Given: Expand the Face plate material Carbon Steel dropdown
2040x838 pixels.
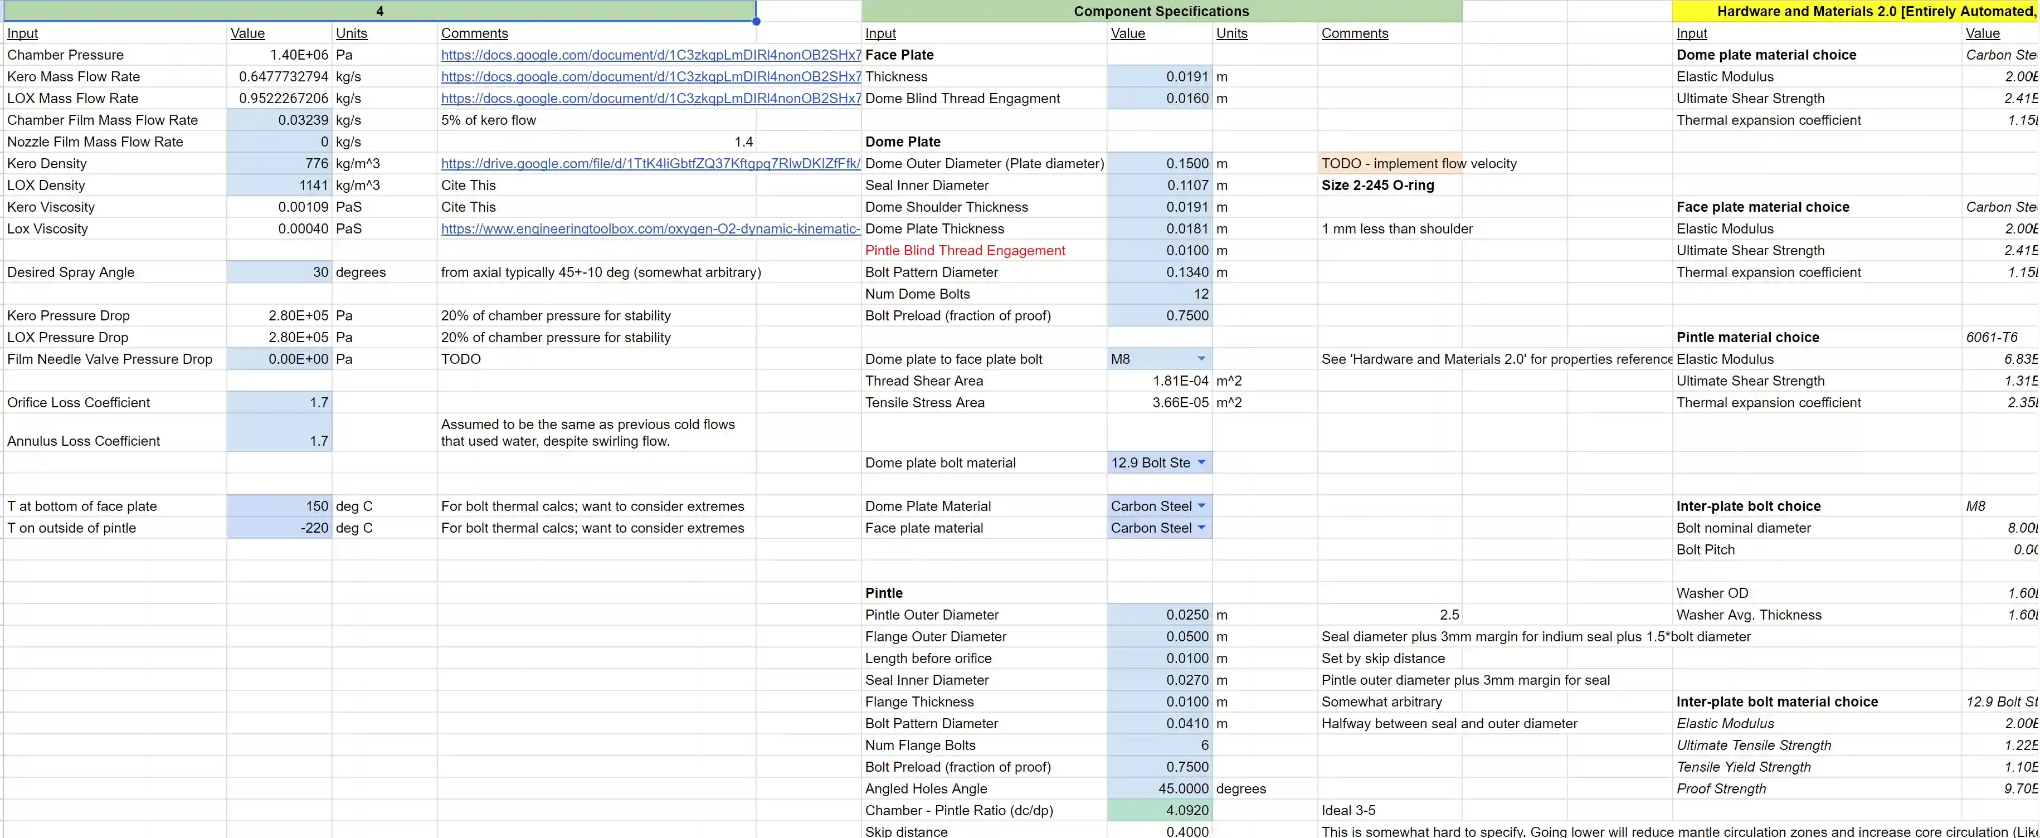Looking at the screenshot, I should (x=1201, y=528).
